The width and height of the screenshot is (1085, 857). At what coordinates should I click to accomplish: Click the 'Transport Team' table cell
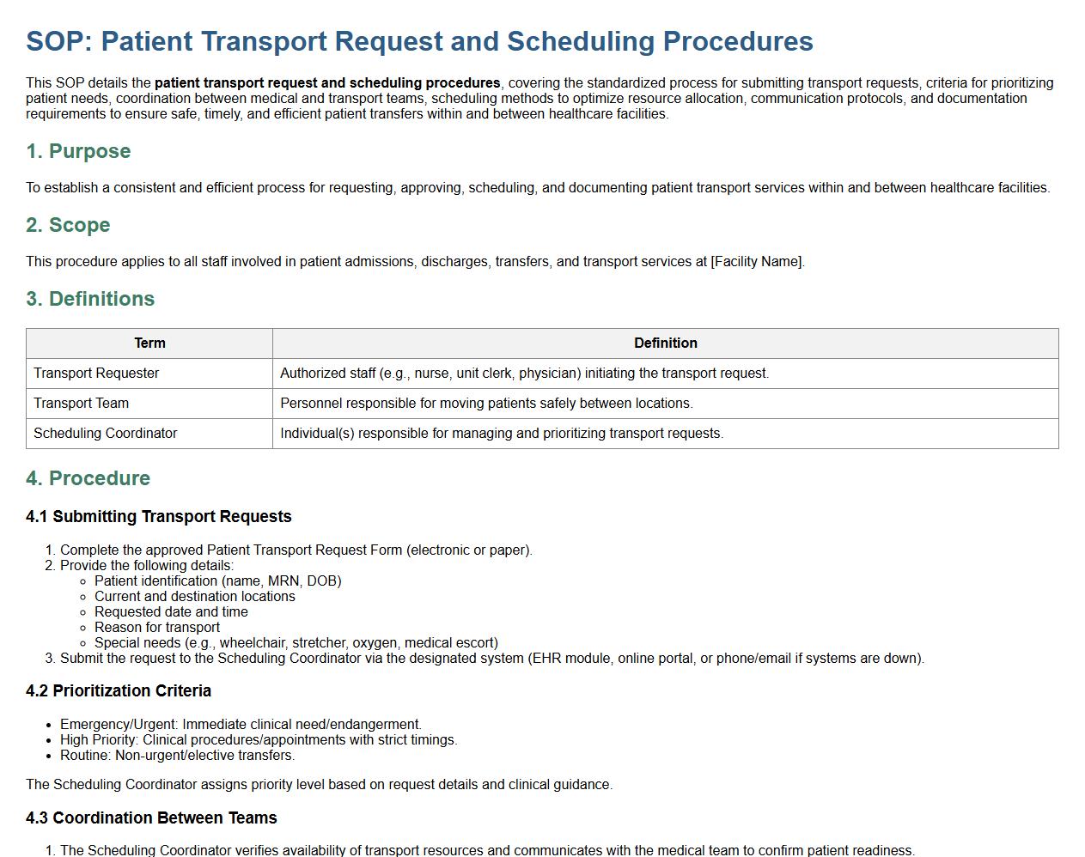coord(81,403)
